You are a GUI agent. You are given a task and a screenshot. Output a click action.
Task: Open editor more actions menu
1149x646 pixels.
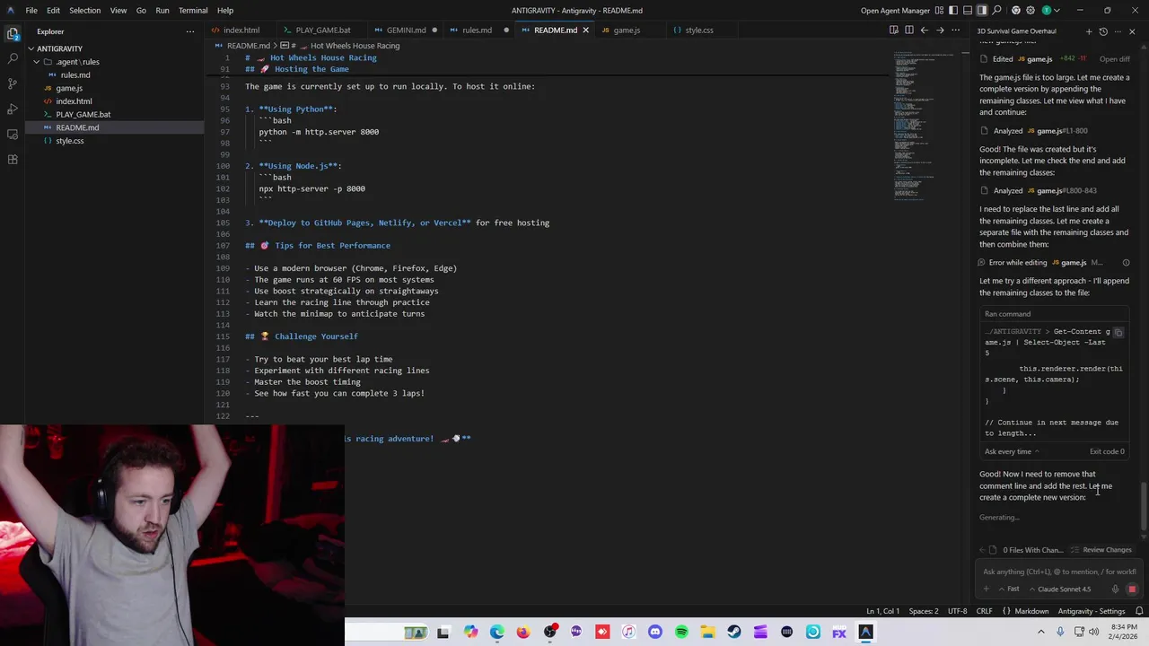[x=955, y=31]
